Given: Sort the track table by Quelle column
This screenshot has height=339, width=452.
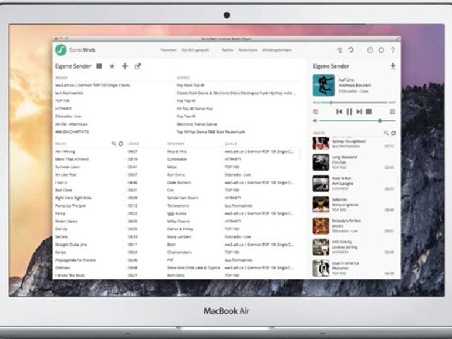Looking at the screenshot, I should coord(231,144).
